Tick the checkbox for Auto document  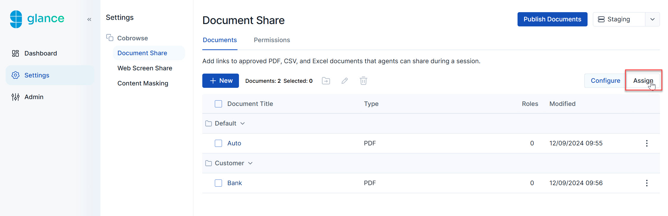point(218,143)
